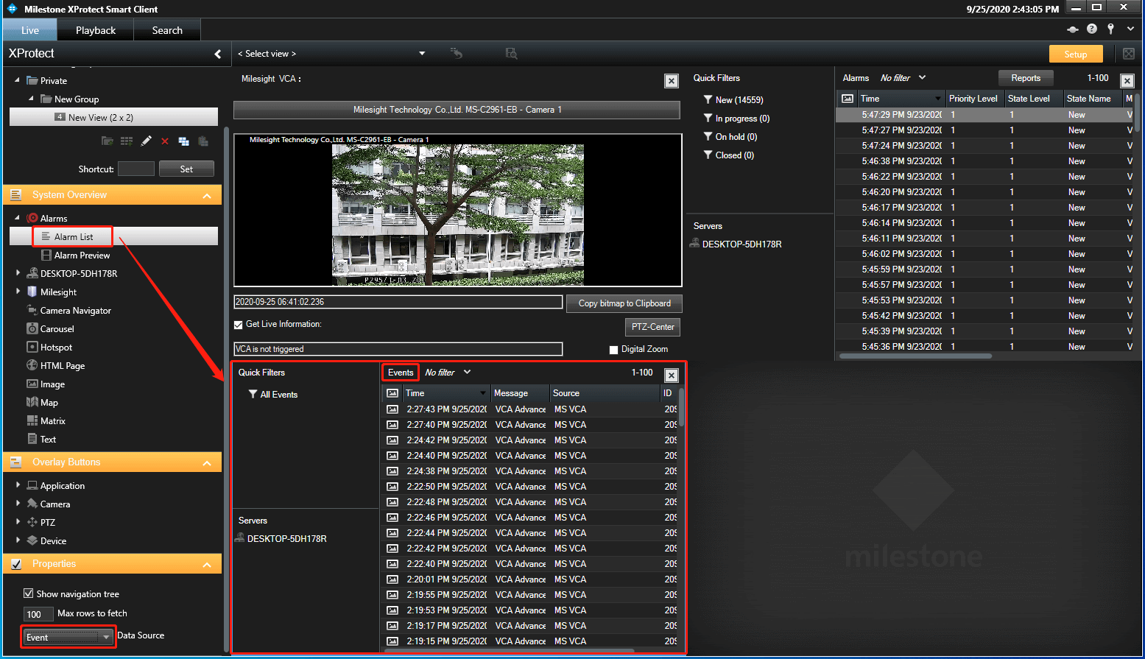The image size is (1145, 659).
Task: Collapse the Alarms tree node
Action: [x=17, y=218]
